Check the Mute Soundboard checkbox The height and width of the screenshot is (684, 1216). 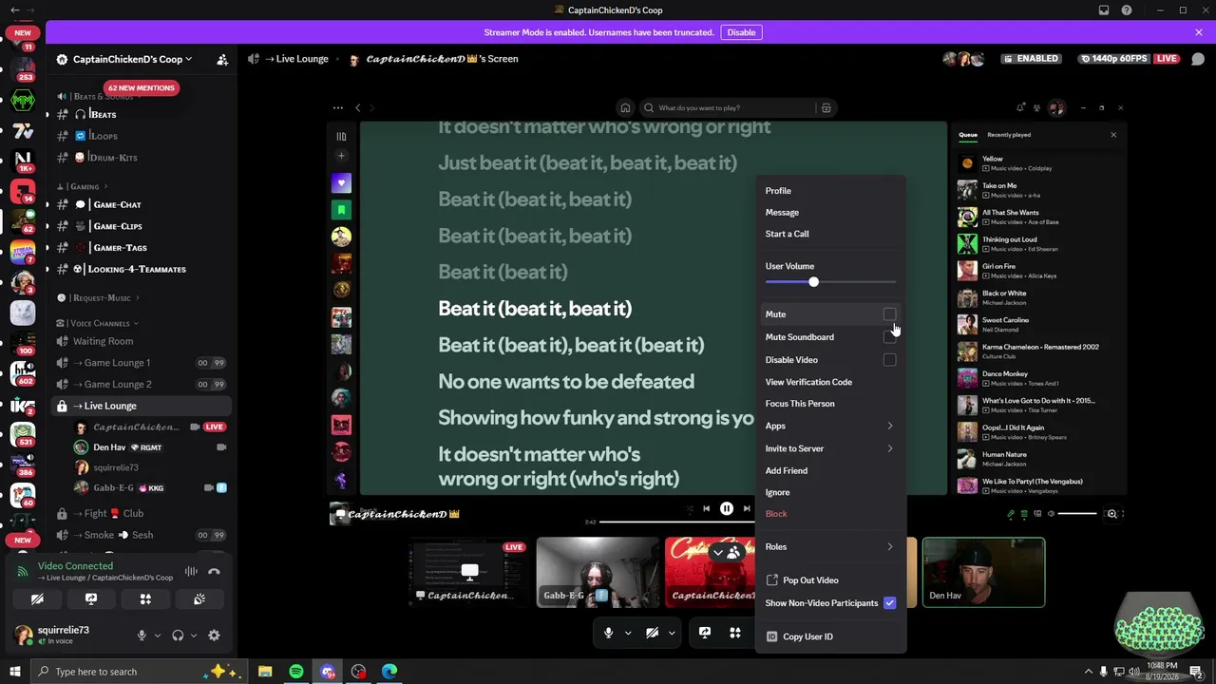(x=889, y=337)
